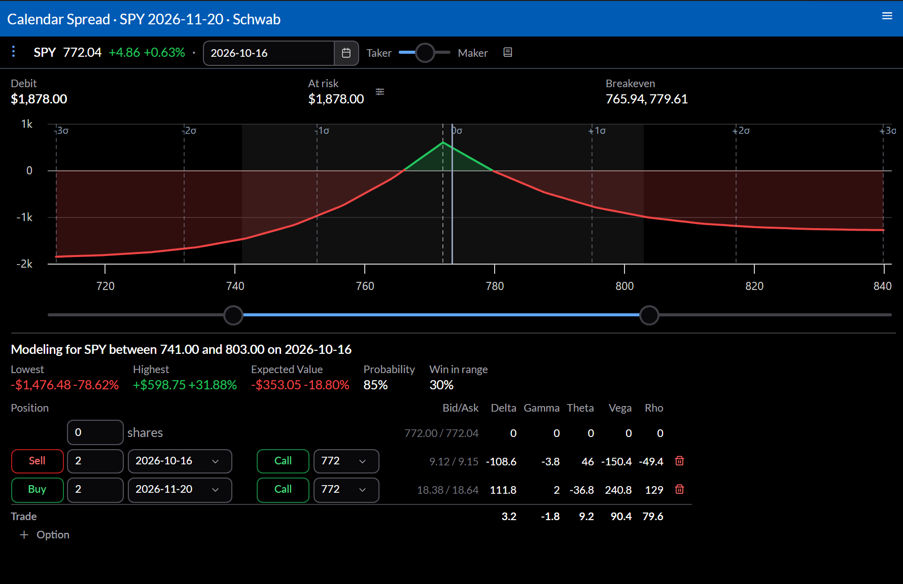Click the -1σ marker on the chart
This screenshot has height=584, width=903.
[322, 131]
